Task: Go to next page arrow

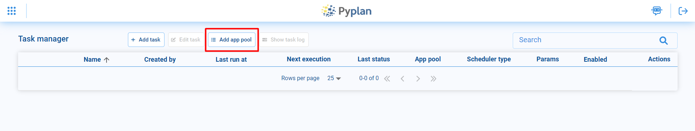Action: (418, 79)
